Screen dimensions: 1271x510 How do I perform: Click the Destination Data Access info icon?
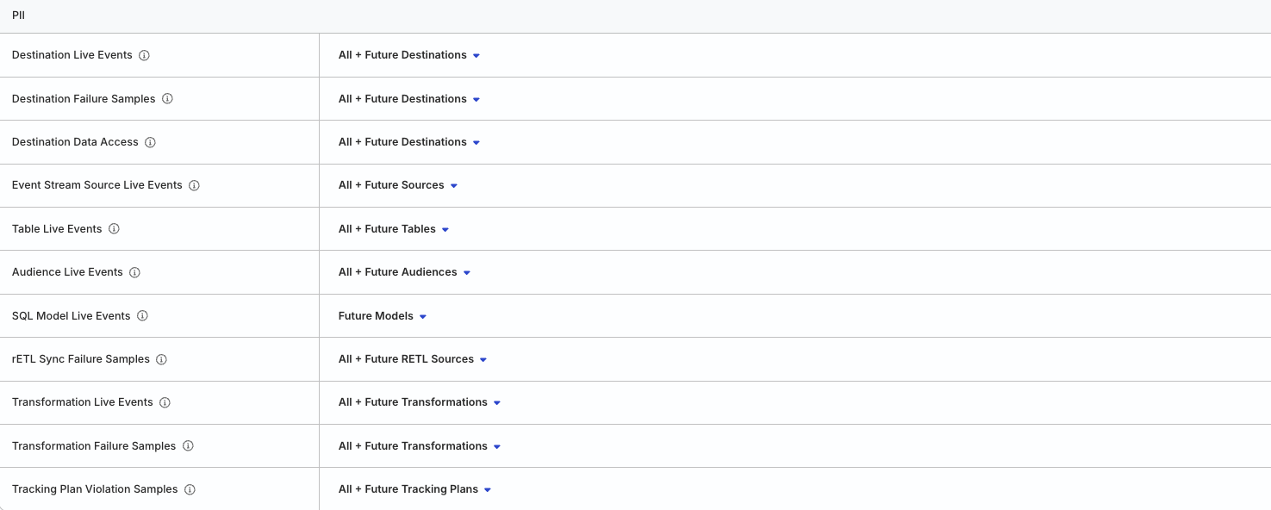coord(150,142)
